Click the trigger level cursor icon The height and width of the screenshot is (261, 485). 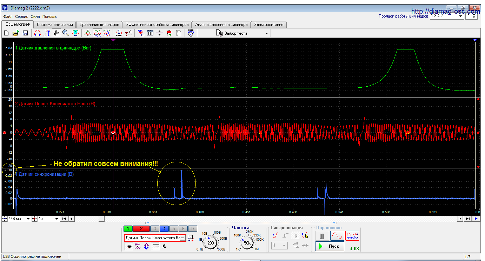pyautogui.click(x=305, y=235)
